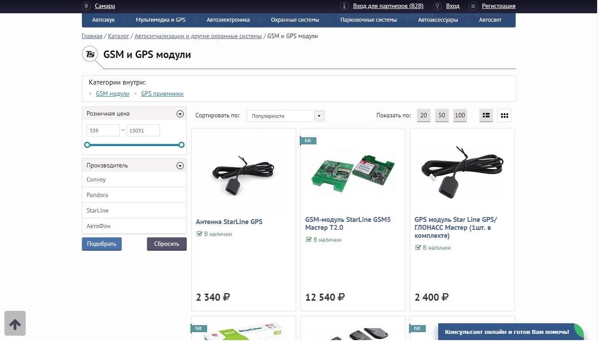This screenshot has height=341, width=598.
Task: Collapse the Производитель filter section
Action: tap(180, 166)
